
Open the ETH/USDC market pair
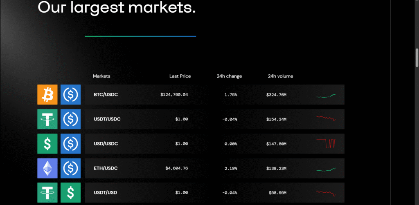click(106, 168)
